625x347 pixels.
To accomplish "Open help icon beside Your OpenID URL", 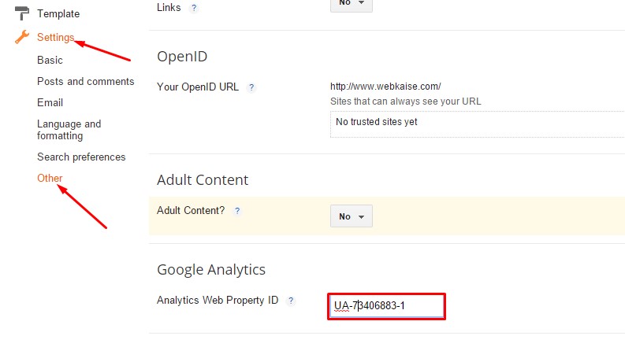I will (251, 87).
